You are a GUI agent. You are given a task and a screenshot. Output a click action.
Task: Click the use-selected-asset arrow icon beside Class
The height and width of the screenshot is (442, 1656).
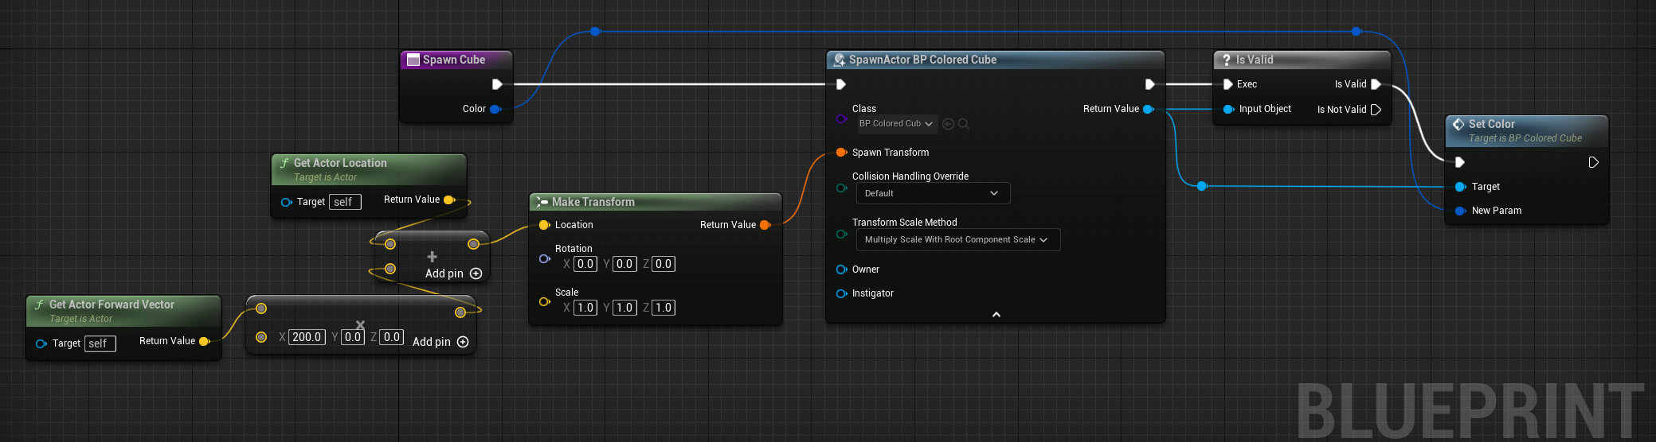tap(948, 124)
